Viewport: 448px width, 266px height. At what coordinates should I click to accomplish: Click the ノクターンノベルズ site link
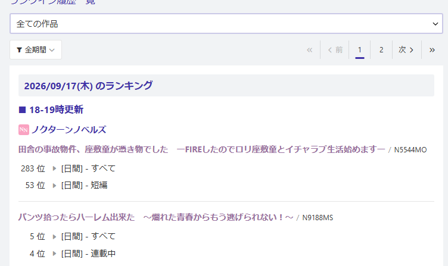point(69,130)
